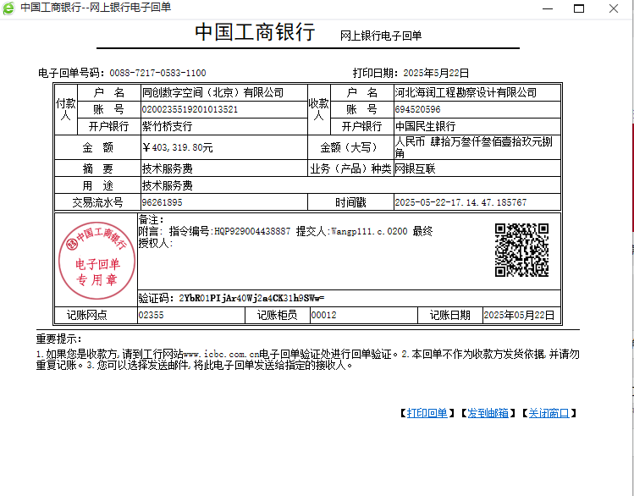Click the 金额（大写） label cell

pyautogui.click(x=350, y=147)
